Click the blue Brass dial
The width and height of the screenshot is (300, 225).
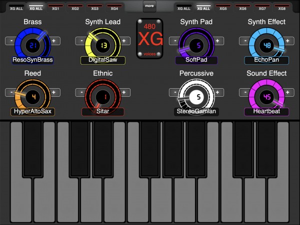tap(32, 46)
